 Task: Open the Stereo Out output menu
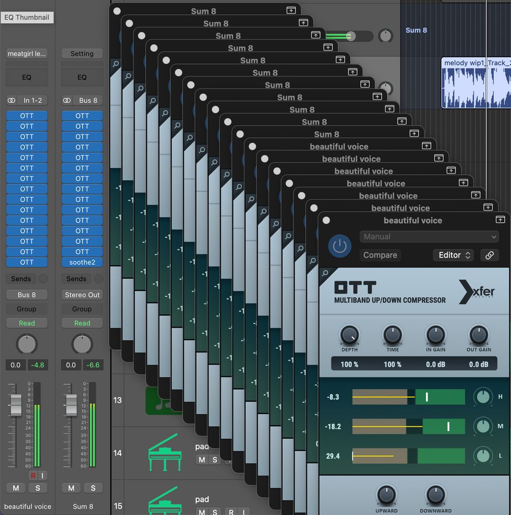[82, 295]
